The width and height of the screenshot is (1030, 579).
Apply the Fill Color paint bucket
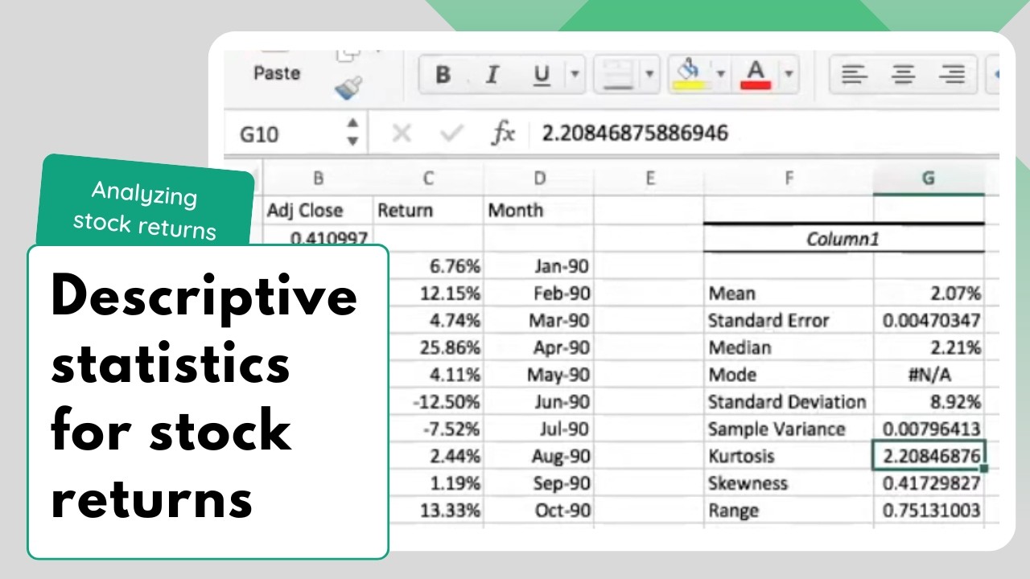690,75
